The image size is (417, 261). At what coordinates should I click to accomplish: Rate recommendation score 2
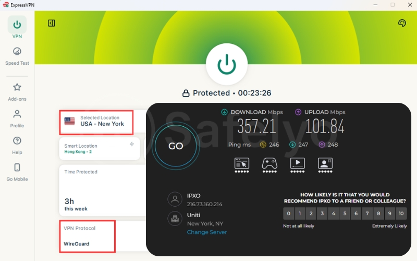(x=311, y=213)
